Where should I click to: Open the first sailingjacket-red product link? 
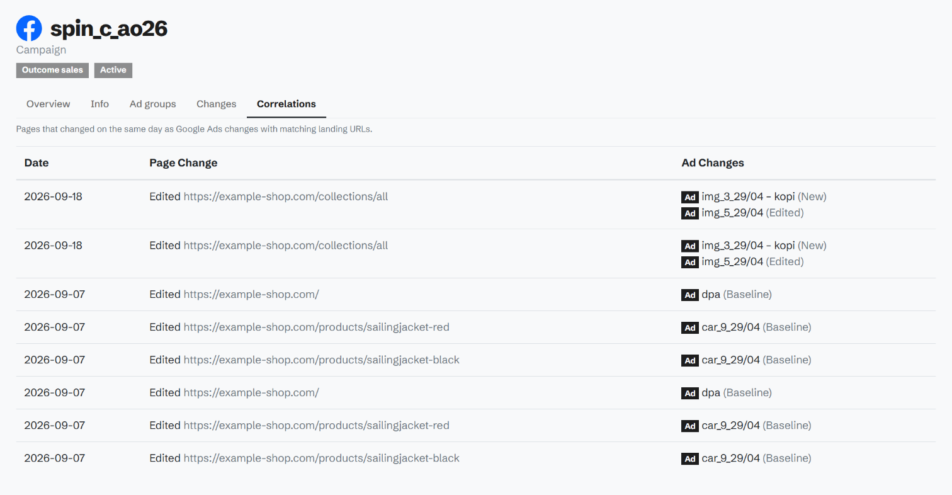click(317, 327)
